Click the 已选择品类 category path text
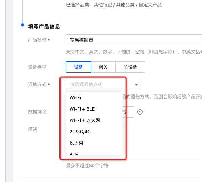Screen dimensions: 202x182 click(x=113, y=5)
